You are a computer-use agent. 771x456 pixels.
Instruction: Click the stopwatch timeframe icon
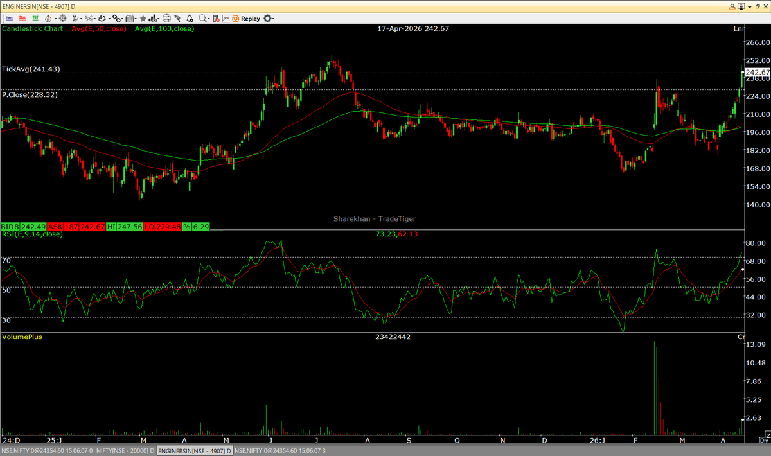click(48, 19)
